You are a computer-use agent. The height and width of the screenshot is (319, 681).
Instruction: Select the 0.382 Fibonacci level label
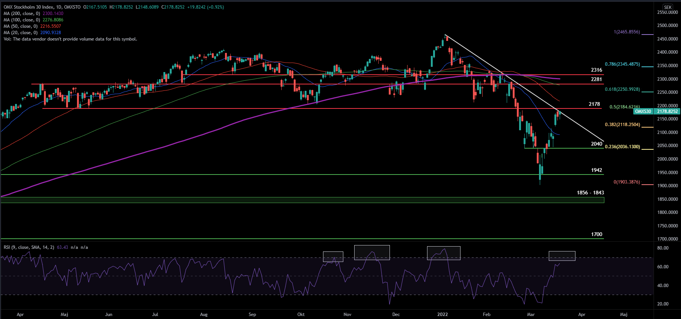pos(622,125)
